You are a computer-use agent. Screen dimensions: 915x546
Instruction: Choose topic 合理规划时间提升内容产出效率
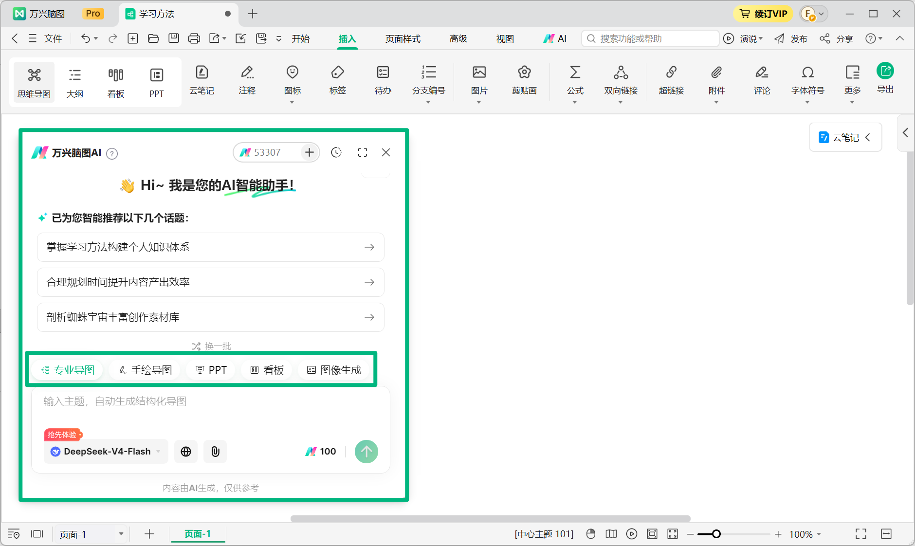211,282
